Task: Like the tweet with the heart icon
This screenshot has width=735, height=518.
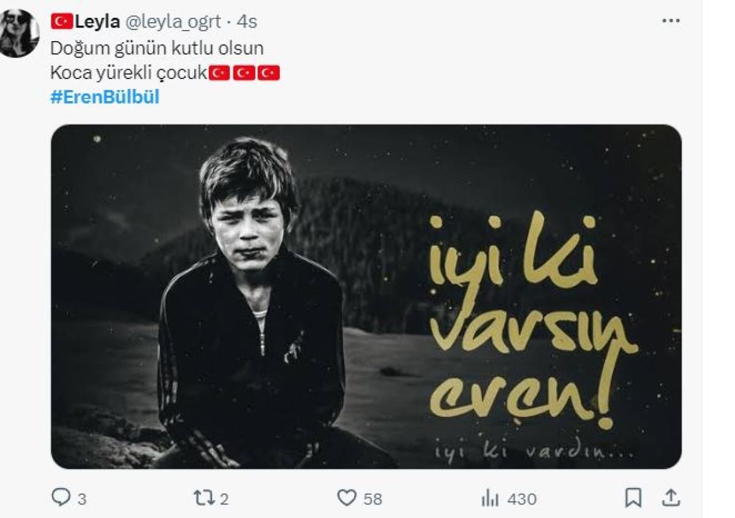Action: pyautogui.click(x=347, y=498)
